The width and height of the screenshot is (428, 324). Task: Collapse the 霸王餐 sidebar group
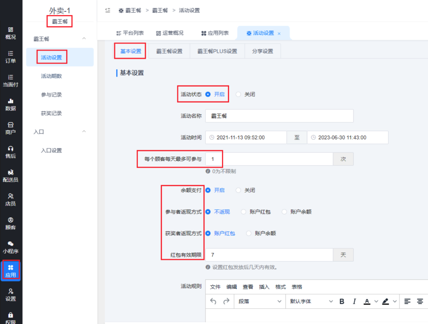(84, 39)
